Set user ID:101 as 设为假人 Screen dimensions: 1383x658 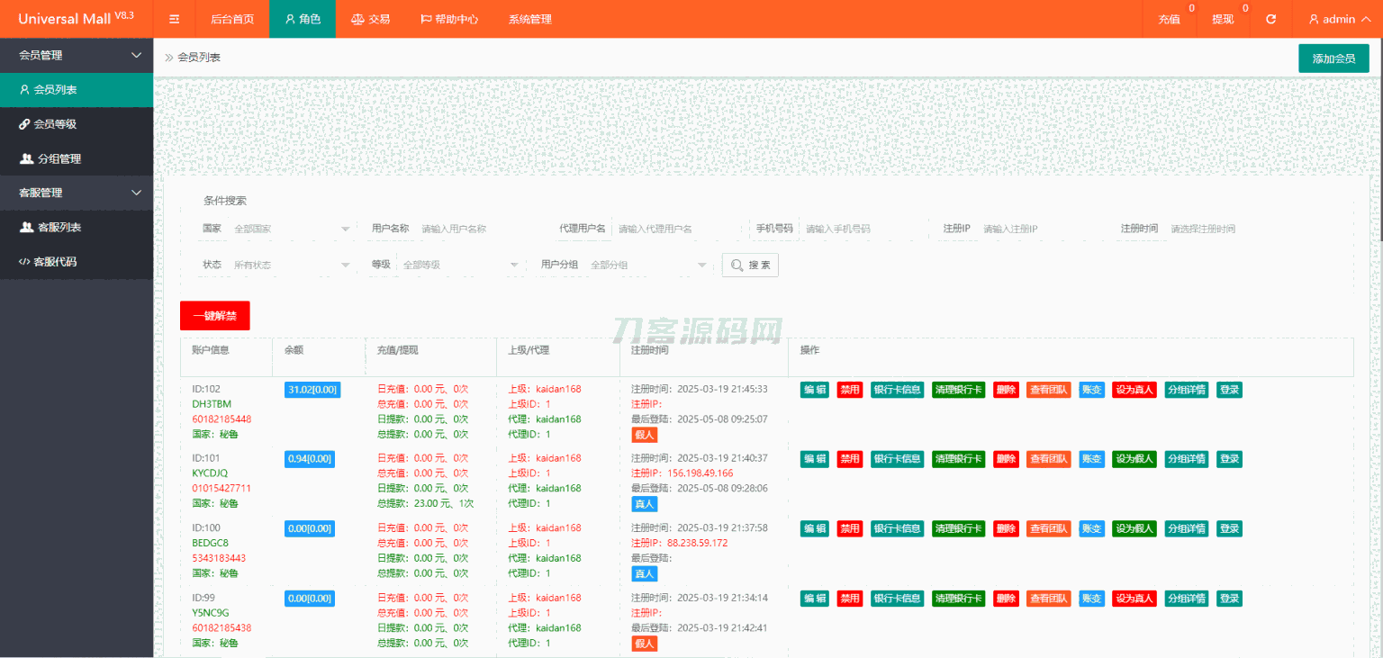[x=1134, y=459]
